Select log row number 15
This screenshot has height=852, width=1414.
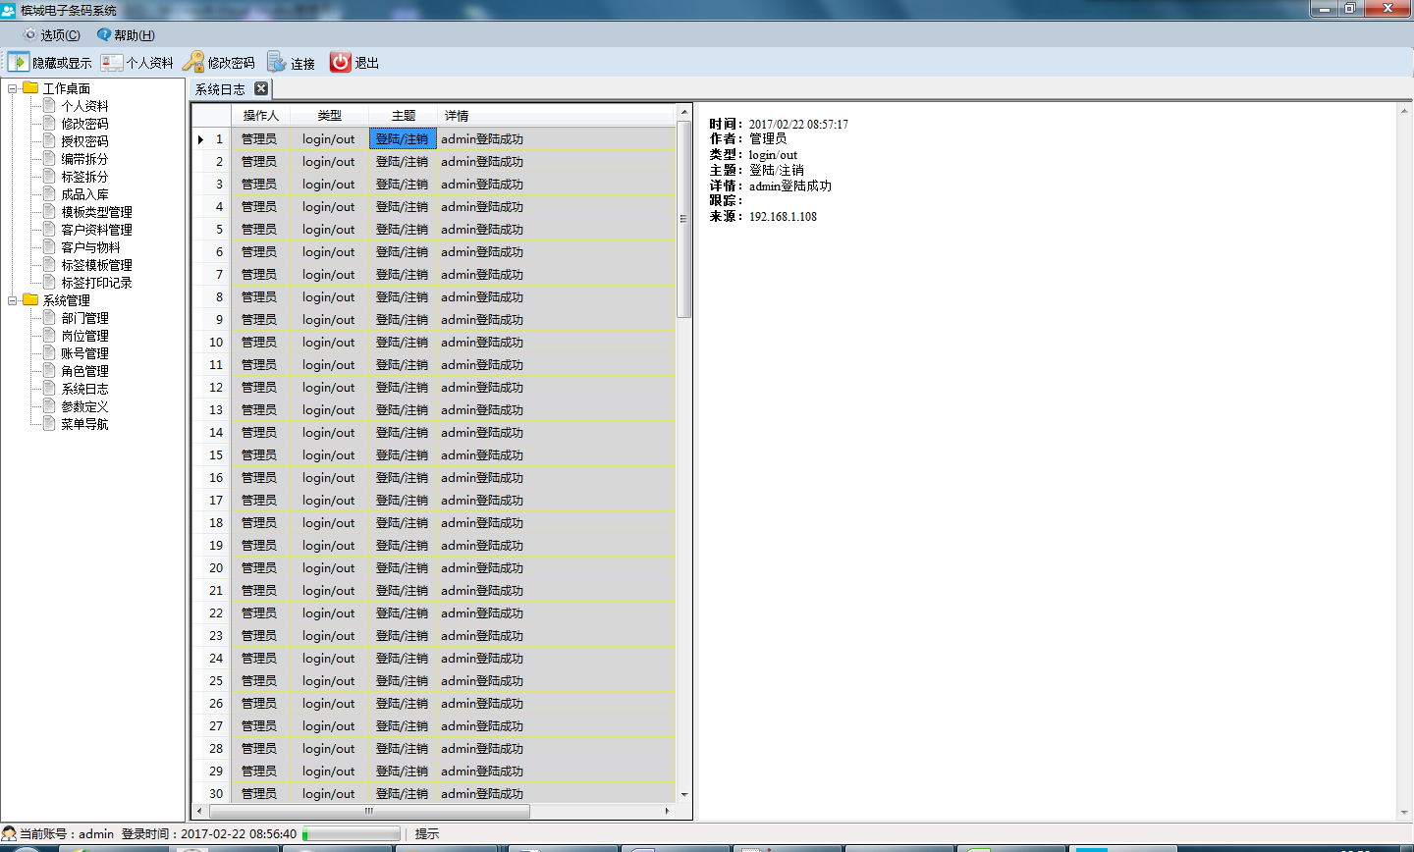click(216, 455)
